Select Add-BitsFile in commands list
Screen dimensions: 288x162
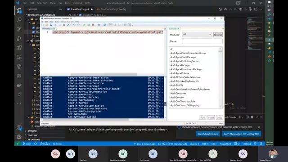point(176,85)
